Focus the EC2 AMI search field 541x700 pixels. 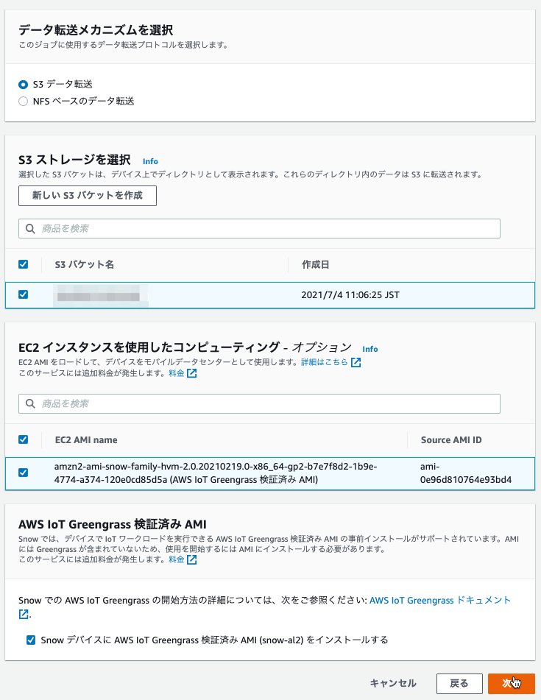coord(259,403)
